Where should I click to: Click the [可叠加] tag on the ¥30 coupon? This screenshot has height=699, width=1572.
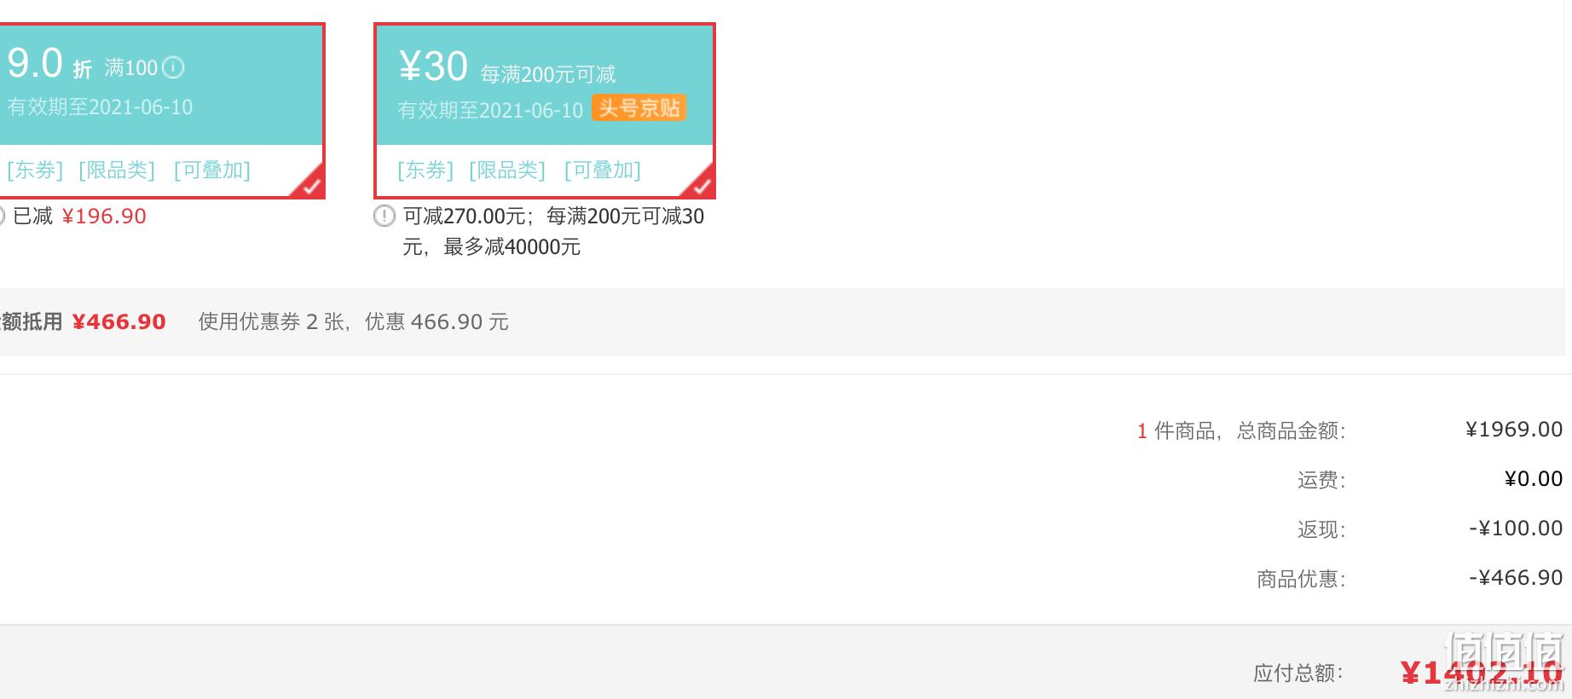point(603,170)
